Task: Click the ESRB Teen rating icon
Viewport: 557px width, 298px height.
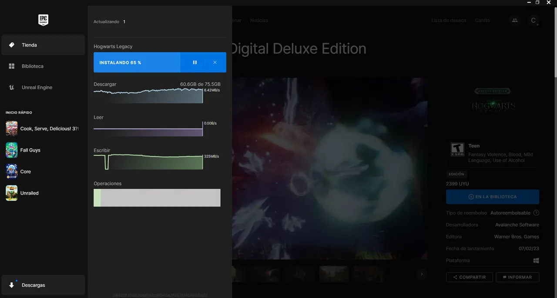Action: pyautogui.click(x=457, y=149)
